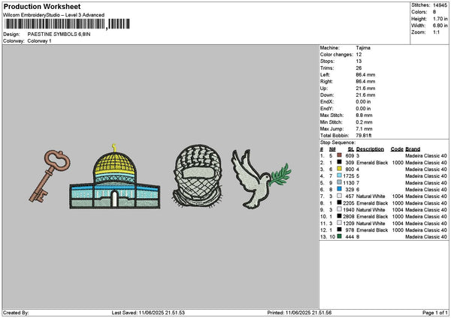
Task: Click the 'Down:' label
Action: pos(327,95)
